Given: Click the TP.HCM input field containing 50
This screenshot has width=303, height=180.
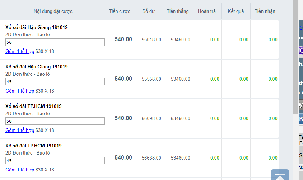Looking at the screenshot, I should (55, 121).
